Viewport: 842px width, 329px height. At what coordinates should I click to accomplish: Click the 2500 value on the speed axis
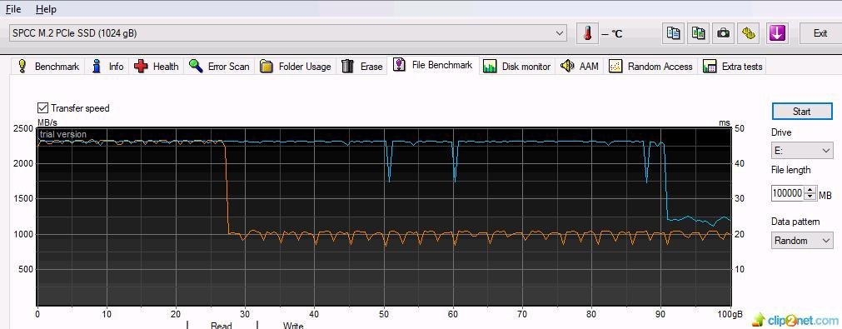(23, 128)
